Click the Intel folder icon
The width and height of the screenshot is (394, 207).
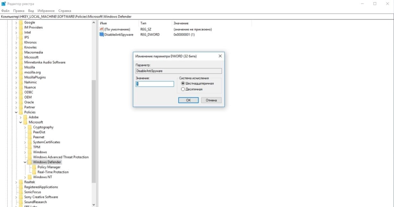point(21,32)
